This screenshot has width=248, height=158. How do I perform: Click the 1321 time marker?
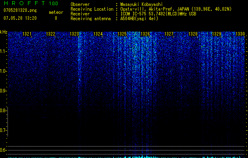coord(27,34)
